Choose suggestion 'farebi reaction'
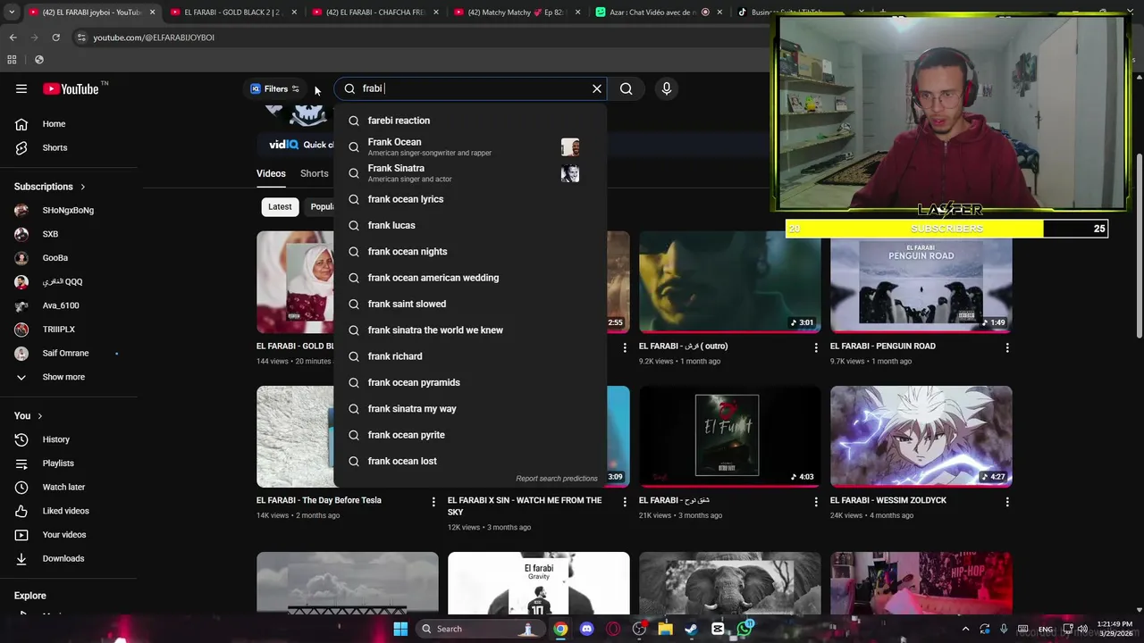The image size is (1144, 643). point(470,121)
